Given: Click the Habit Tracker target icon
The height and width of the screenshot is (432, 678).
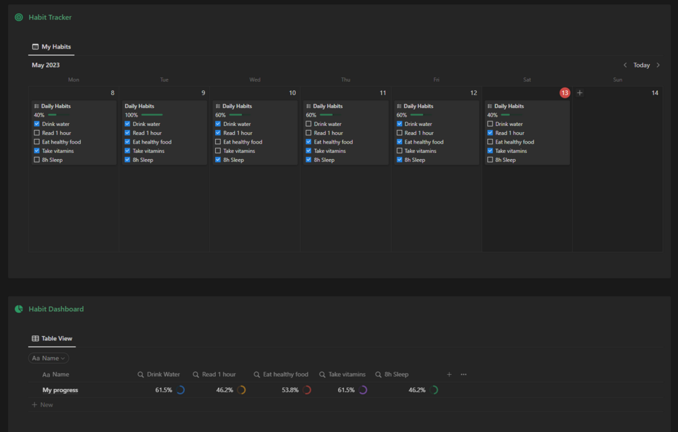Looking at the screenshot, I should click(19, 18).
